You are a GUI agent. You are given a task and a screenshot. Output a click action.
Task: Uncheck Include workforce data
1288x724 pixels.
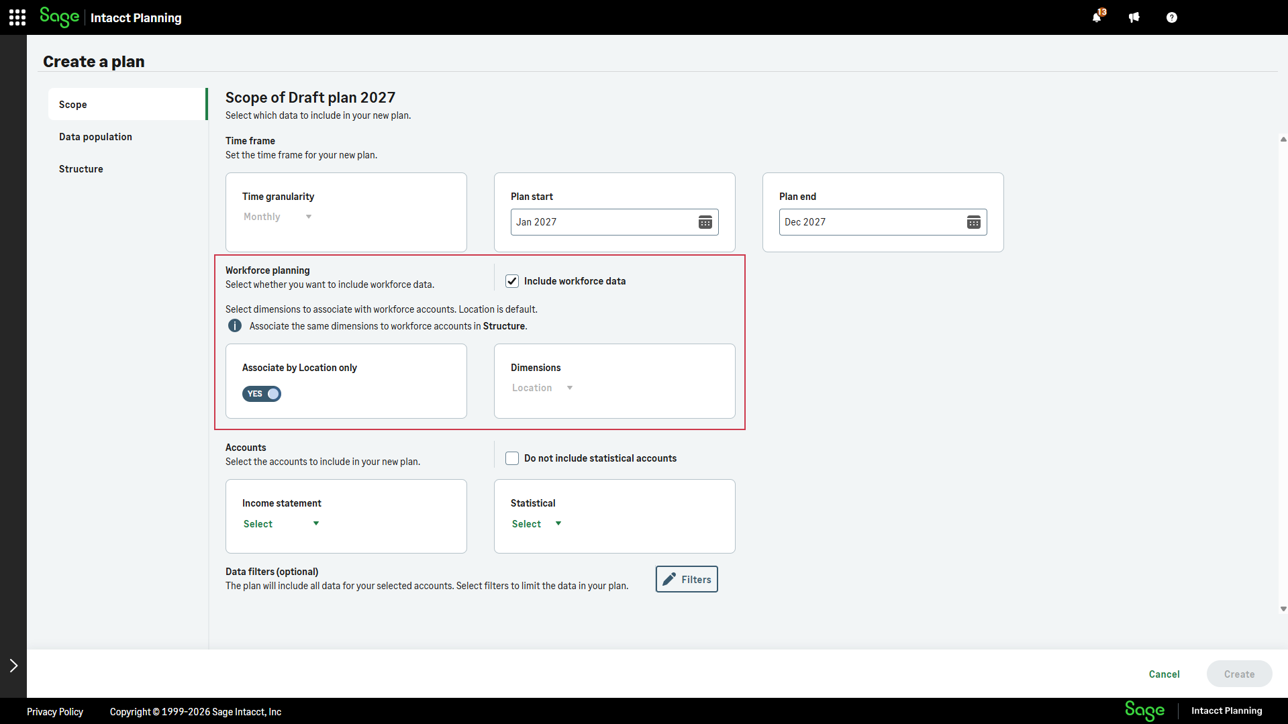[x=512, y=281]
